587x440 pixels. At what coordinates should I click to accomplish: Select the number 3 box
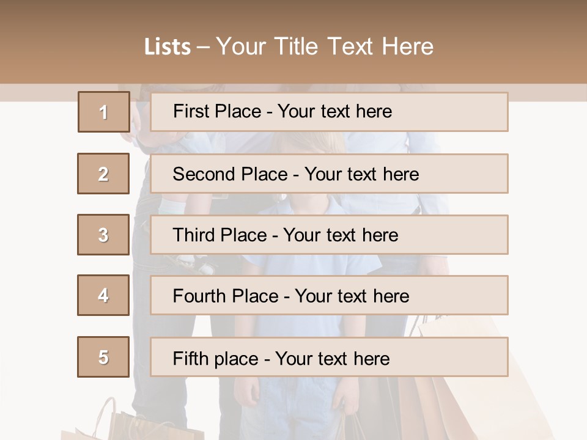coord(103,235)
